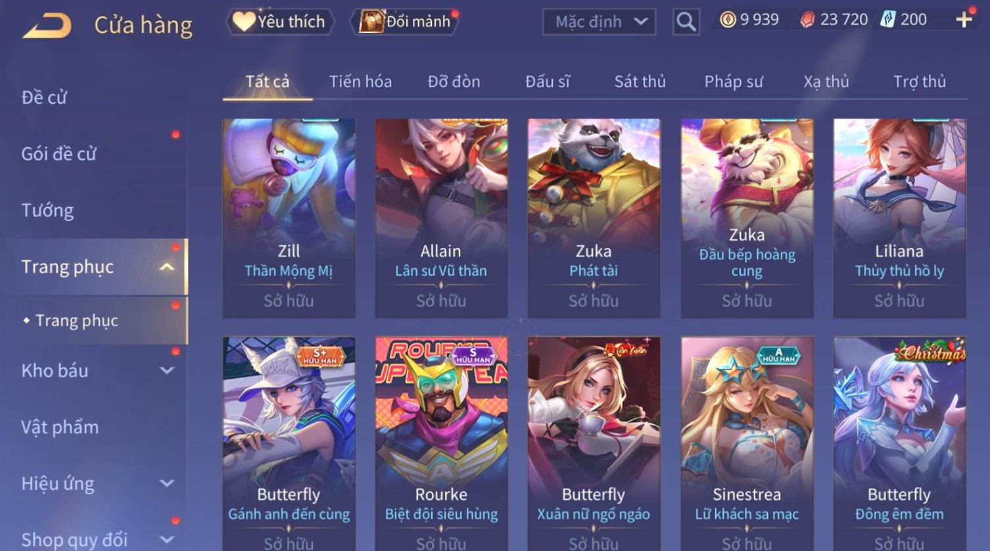This screenshot has height=551, width=990.
Task: Open Liliana Thủy thủ hồ ly skin
Action: pos(900,218)
